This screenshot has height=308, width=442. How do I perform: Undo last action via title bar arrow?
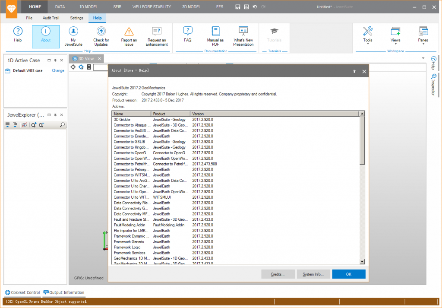pyautogui.click(x=255, y=7)
